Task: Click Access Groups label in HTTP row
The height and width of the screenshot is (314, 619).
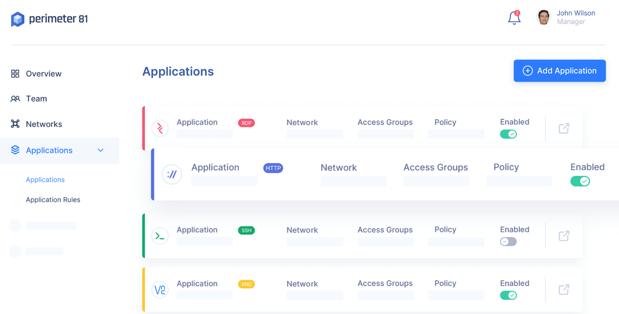Action: [436, 168]
